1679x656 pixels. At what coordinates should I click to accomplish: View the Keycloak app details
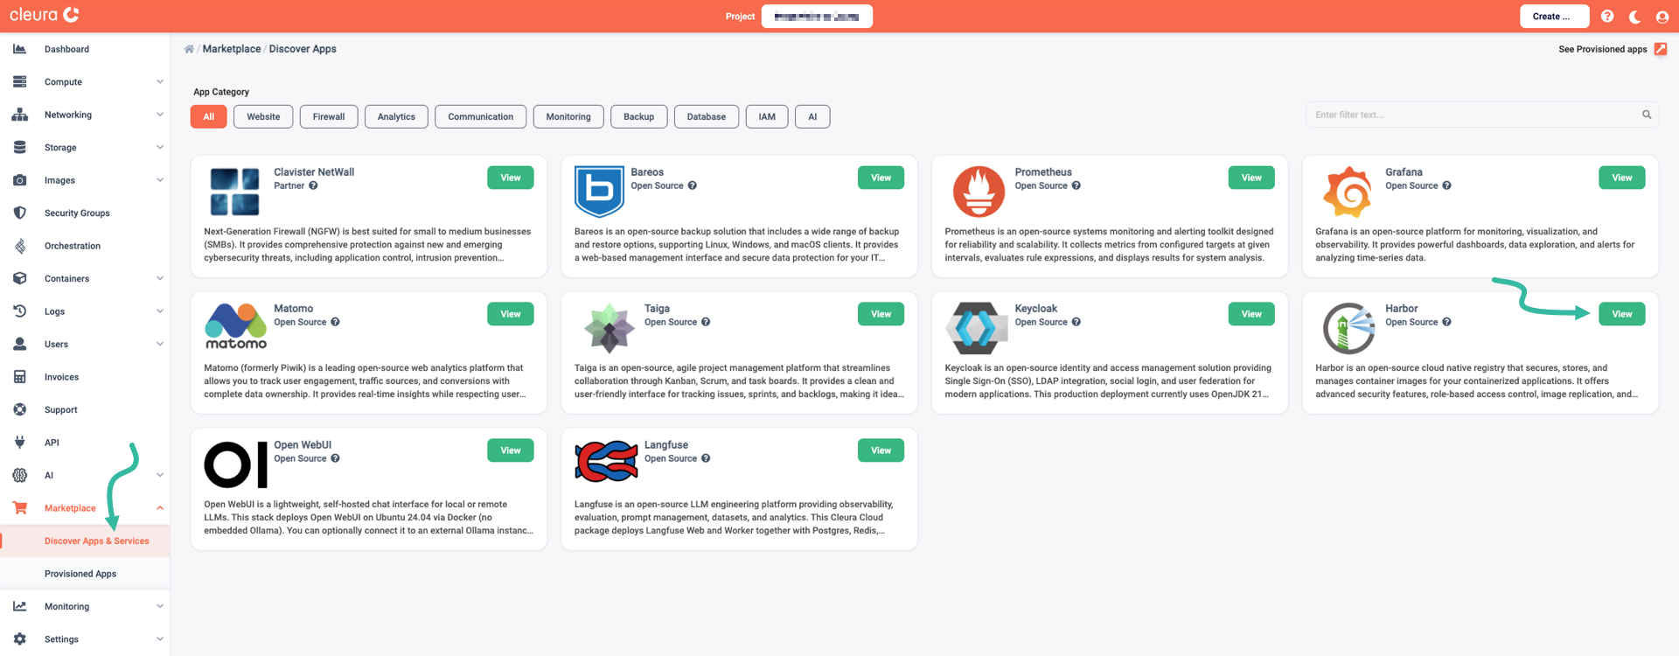[1251, 314]
